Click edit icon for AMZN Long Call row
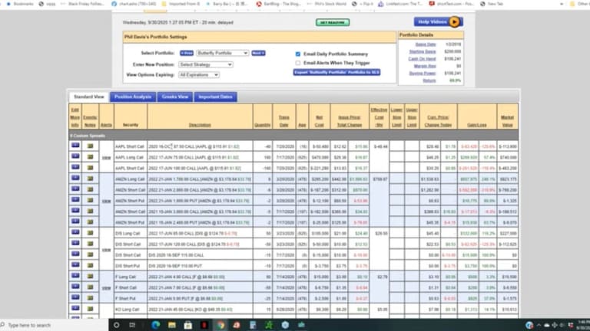 coord(75,178)
